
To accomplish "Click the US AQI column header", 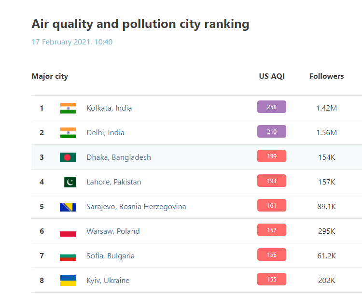I will [x=272, y=76].
